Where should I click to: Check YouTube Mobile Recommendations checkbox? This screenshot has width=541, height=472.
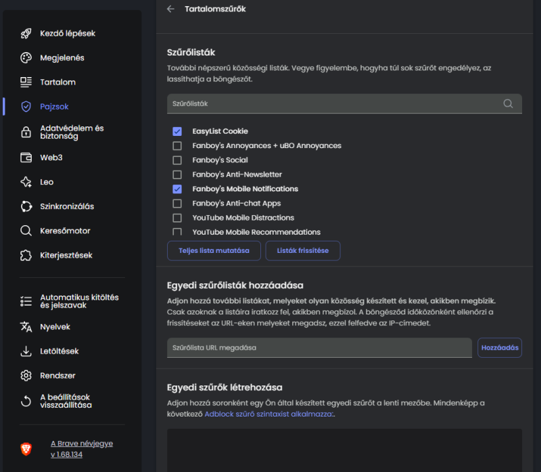click(177, 231)
